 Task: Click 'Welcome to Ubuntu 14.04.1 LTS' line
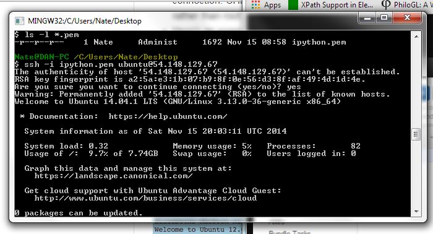tap(178, 102)
